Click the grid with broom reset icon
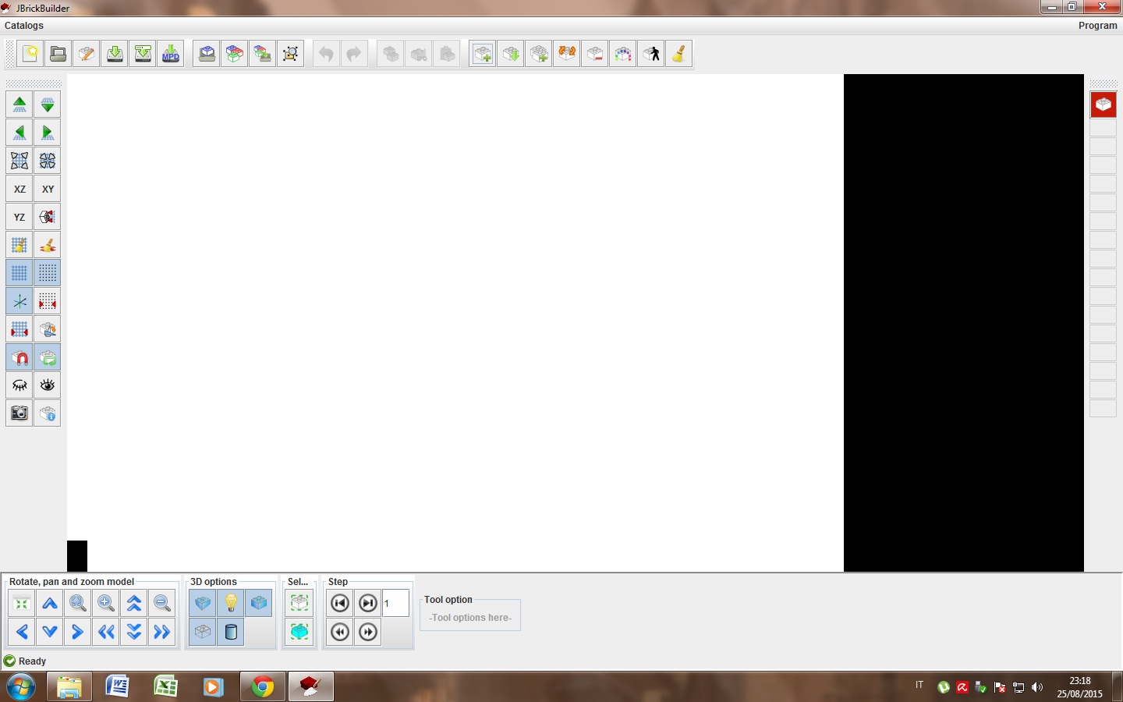Screen dimensions: 1123x702 click(x=19, y=245)
